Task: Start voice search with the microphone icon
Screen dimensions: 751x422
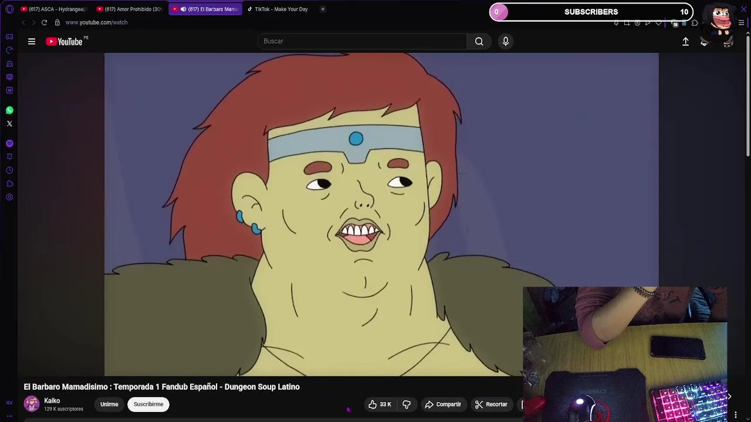Action: click(x=505, y=42)
